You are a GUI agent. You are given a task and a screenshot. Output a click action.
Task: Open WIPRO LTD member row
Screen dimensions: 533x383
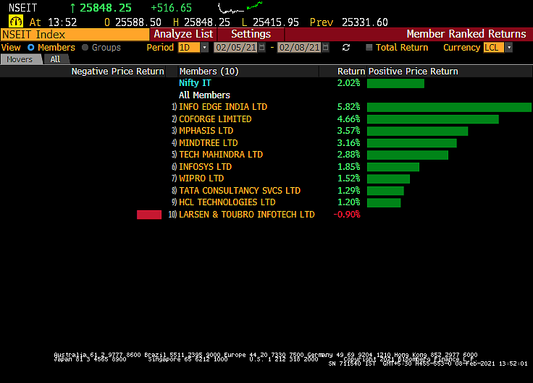pos(201,178)
